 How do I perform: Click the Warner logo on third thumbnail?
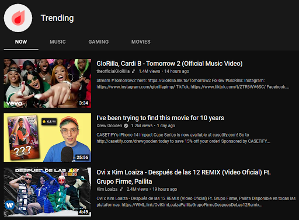click(10, 205)
